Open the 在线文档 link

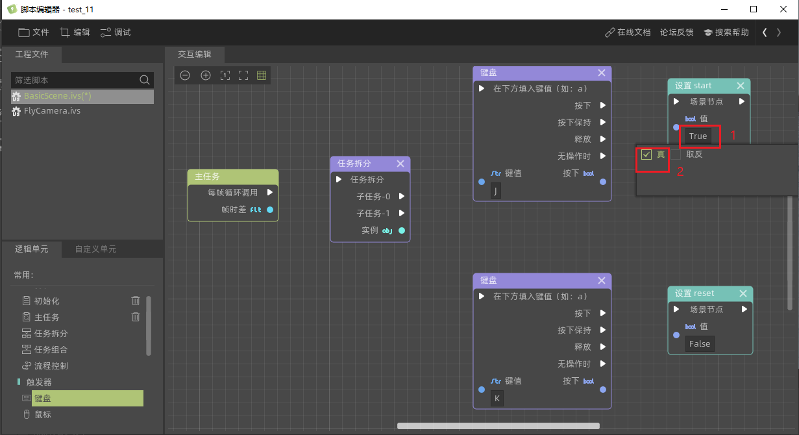[627, 32]
